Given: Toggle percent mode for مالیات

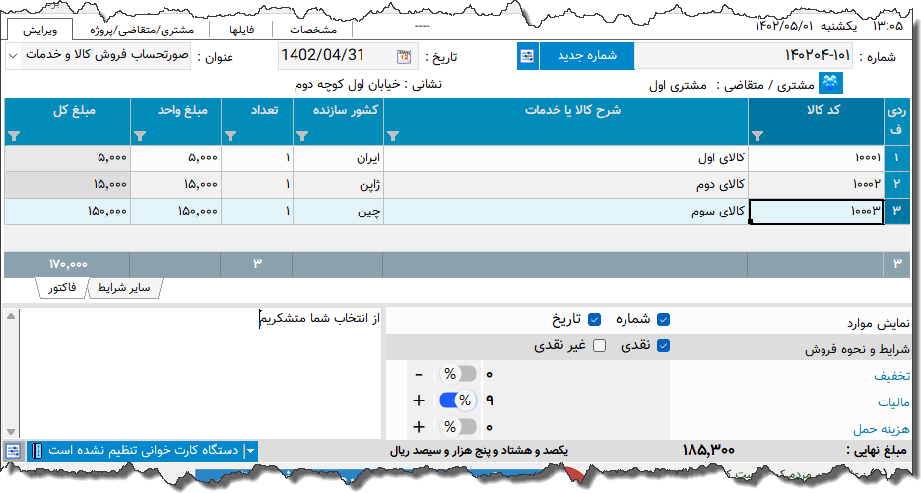Looking at the screenshot, I should [x=458, y=401].
